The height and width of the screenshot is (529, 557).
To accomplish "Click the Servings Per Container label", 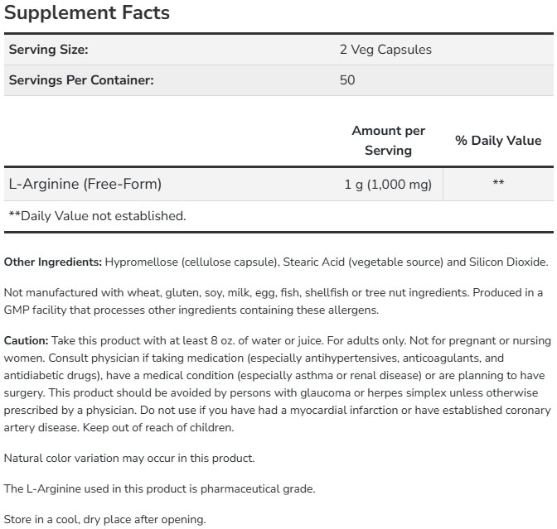I will [x=81, y=80].
